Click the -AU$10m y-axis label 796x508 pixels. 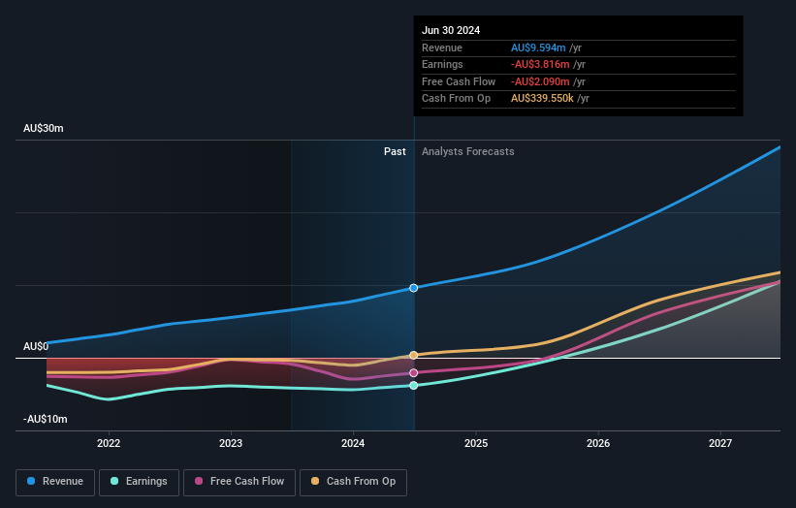click(46, 419)
